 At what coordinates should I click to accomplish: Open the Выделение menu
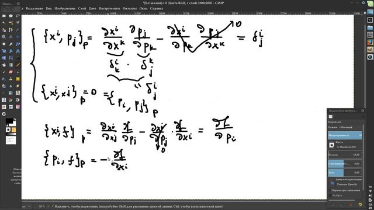pos(34,8)
